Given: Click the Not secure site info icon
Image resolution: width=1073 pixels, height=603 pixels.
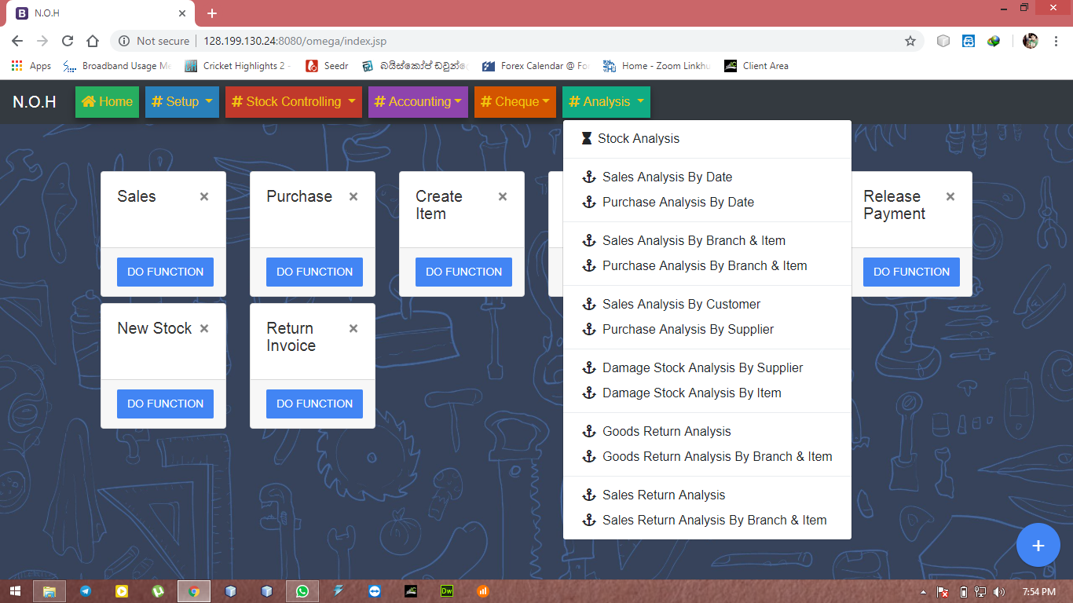Looking at the screenshot, I should [x=124, y=41].
